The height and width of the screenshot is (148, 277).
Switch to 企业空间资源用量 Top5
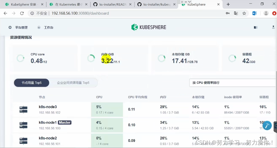pos(73,83)
